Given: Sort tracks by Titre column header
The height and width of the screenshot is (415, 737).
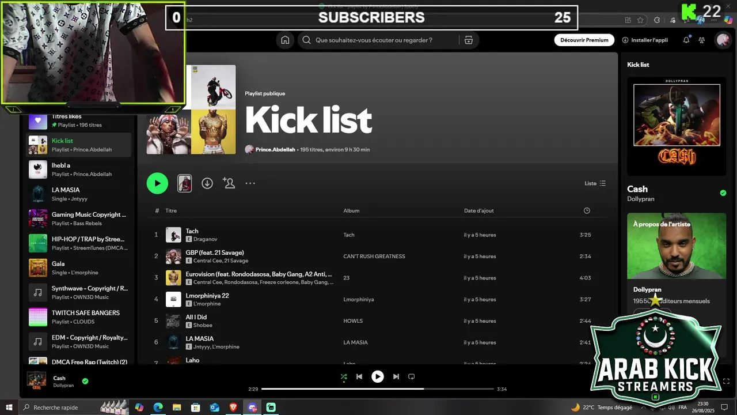Looking at the screenshot, I should pyautogui.click(x=171, y=210).
